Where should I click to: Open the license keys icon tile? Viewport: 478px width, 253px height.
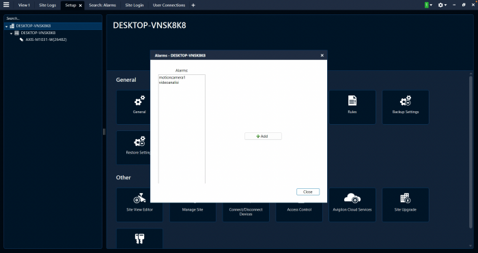click(x=139, y=239)
